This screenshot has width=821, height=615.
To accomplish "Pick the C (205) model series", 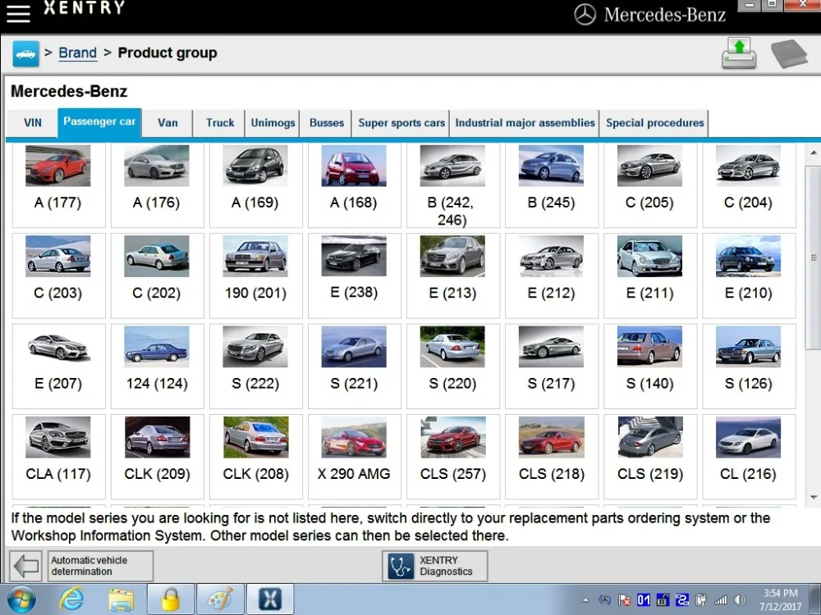I will [x=649, y=185].
